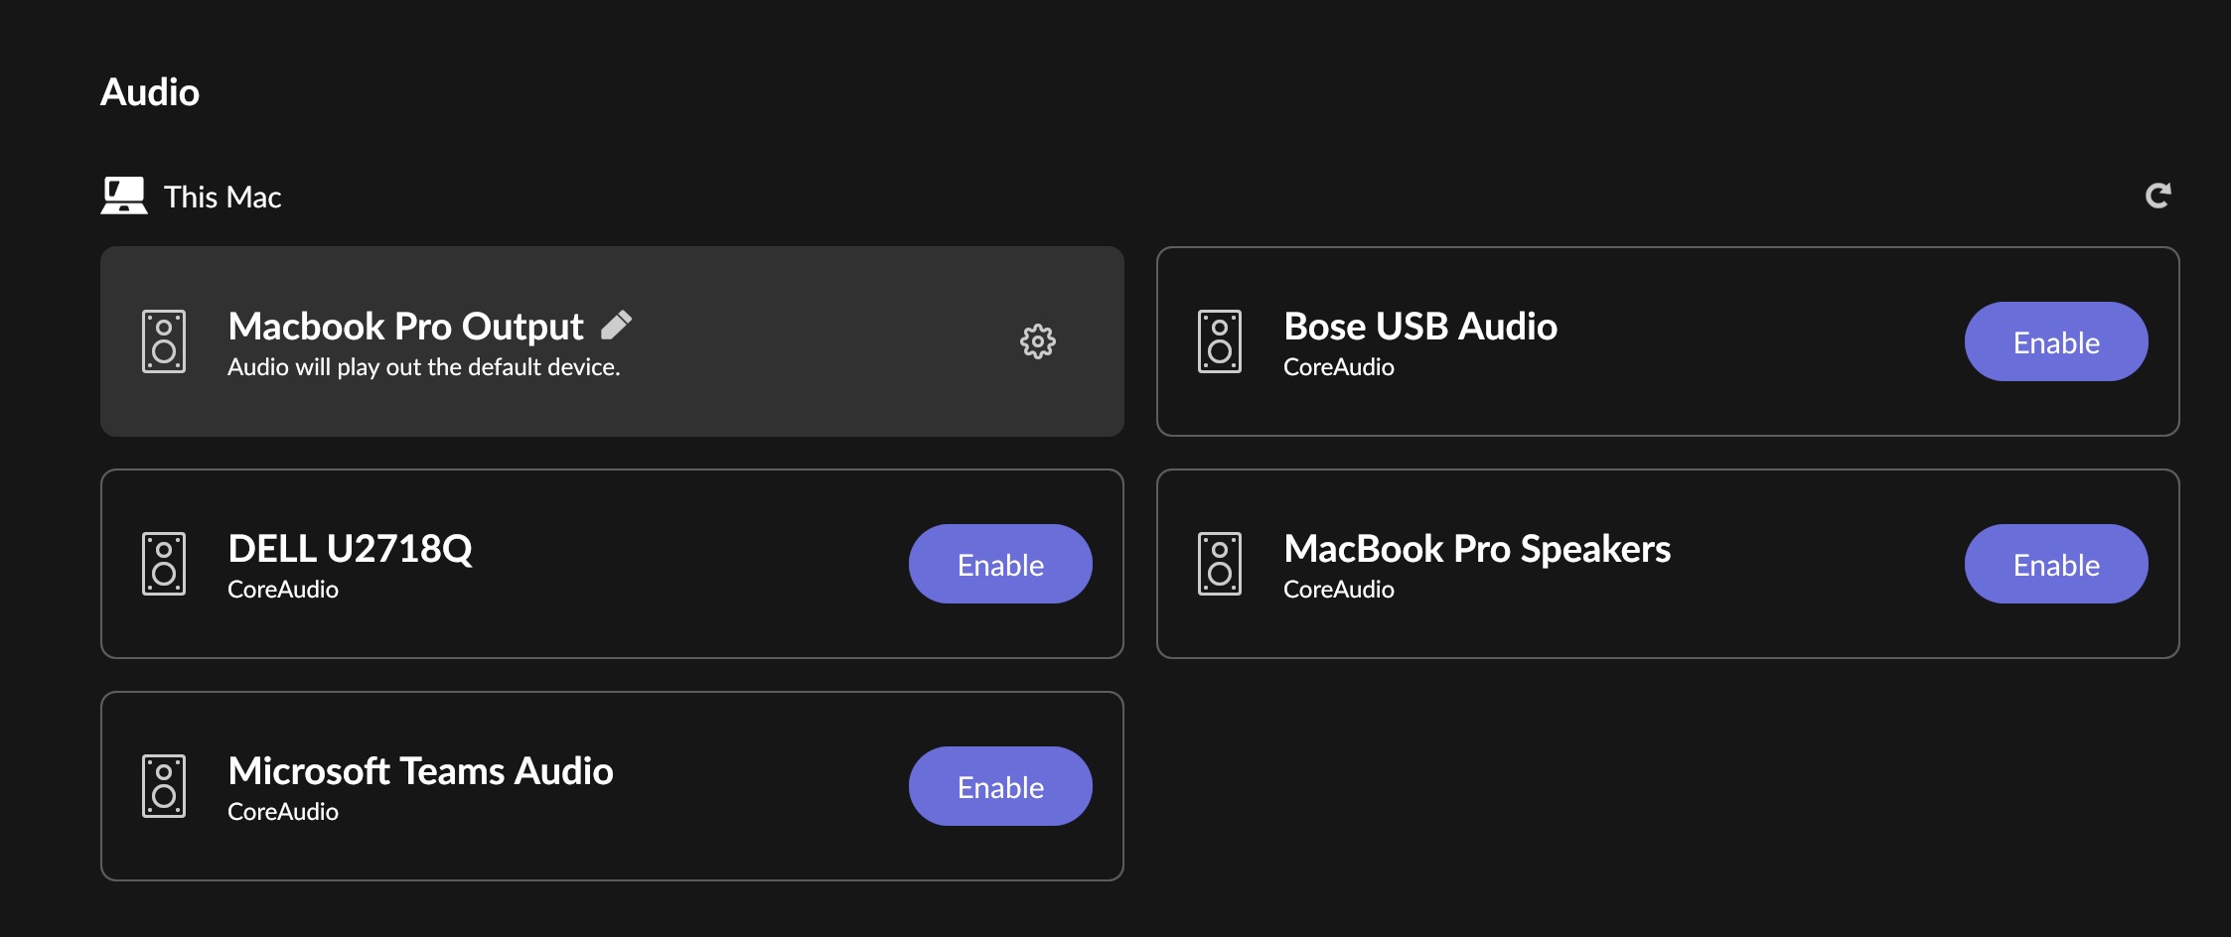Enable the Bose USB Audio device
Image resolution: width=2231 pixels, height=937 pixels.
pyautogui.click(x=2056, y=341)
